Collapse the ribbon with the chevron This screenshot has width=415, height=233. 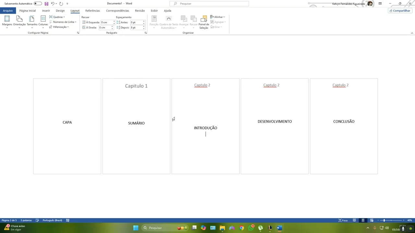(x=412, y=33)
